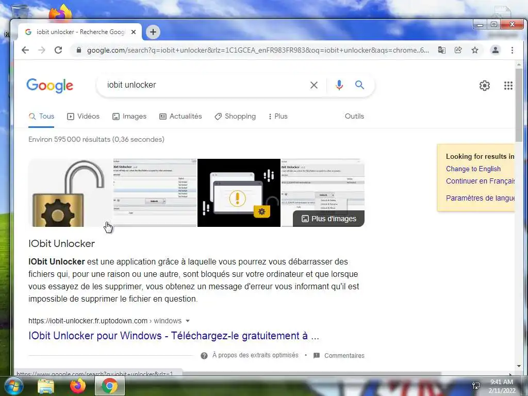This screenshot has width=528, height=396.
Task: Open Chrome's three-dot menu
Action: [512, 50]
